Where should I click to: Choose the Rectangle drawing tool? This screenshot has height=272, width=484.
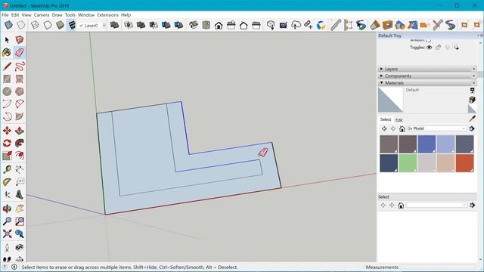[x=7, y=79]
